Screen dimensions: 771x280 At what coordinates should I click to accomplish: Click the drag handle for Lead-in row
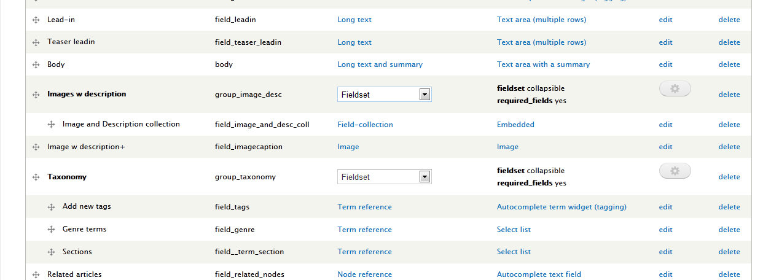pos(36,20)
